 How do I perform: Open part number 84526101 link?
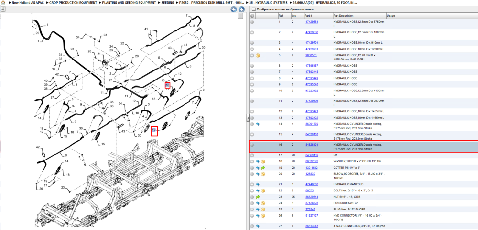tap(312, 145)
